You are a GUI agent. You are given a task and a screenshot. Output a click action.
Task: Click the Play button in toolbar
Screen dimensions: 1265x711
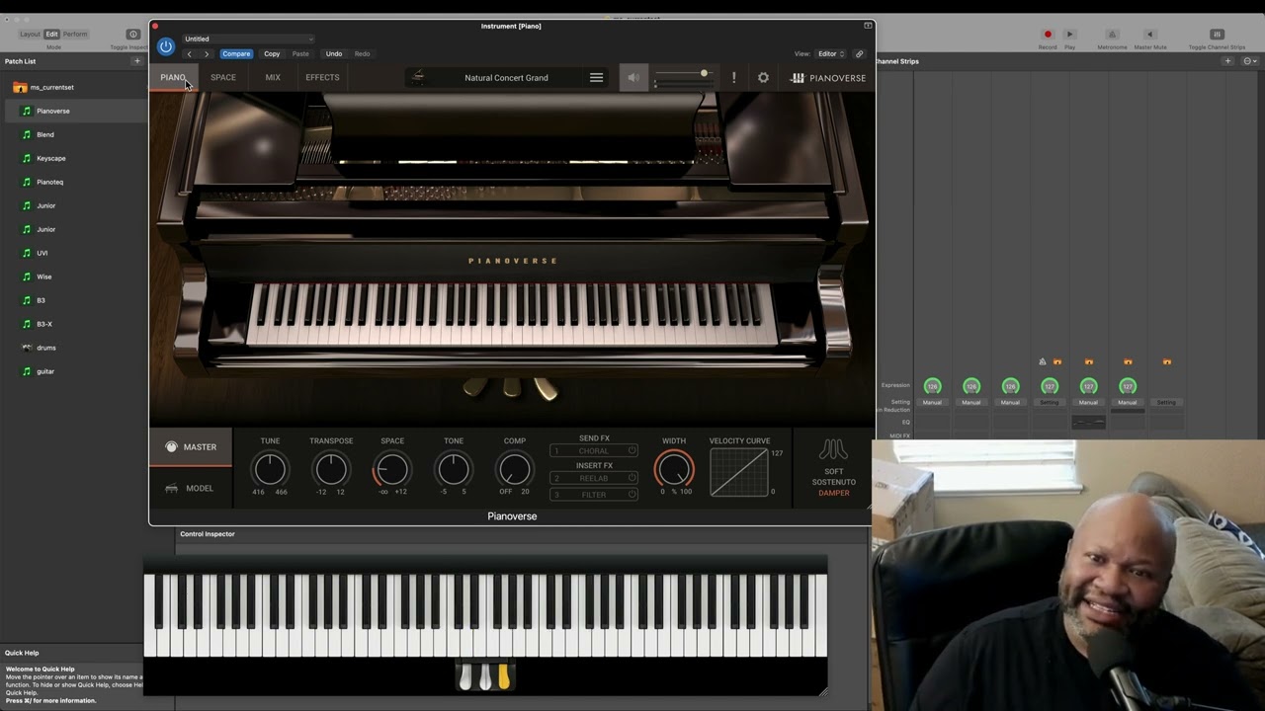coord(1069,35)
